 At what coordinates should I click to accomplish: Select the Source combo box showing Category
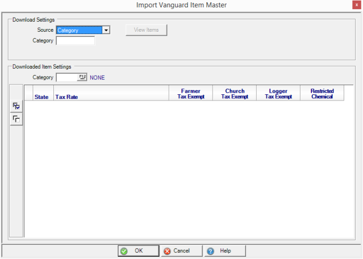(79, 30)
